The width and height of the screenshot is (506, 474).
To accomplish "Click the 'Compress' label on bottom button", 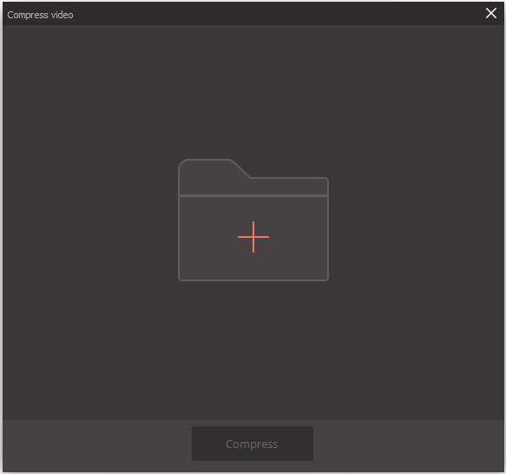I will tap(252, 444).
